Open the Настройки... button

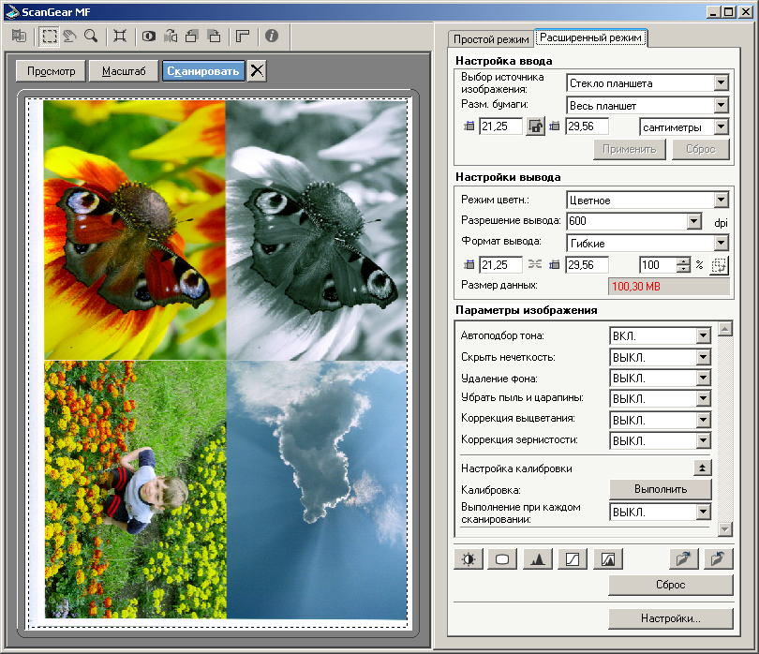click(670, 618)
